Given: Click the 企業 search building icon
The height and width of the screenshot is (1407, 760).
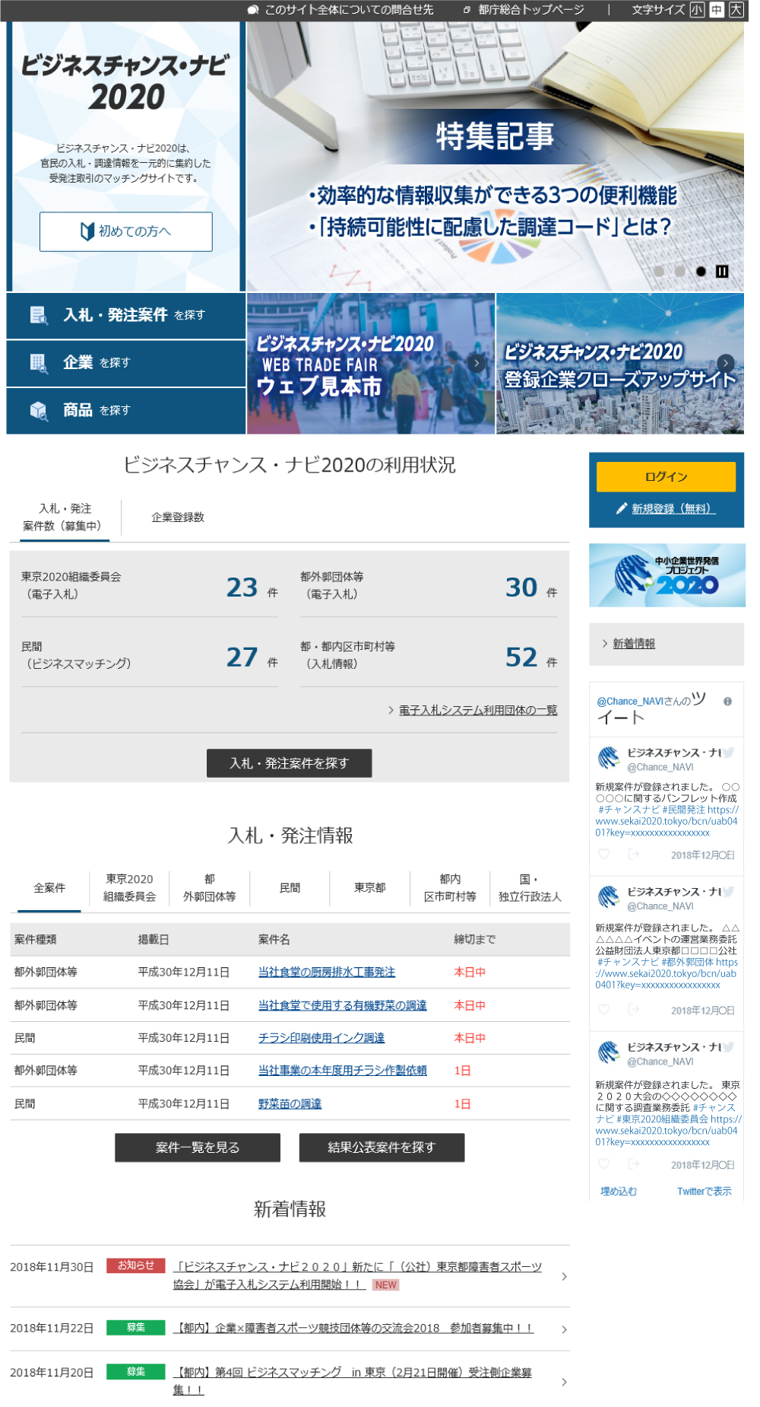Looking at the screenshot, I should [x=38, y=363].
